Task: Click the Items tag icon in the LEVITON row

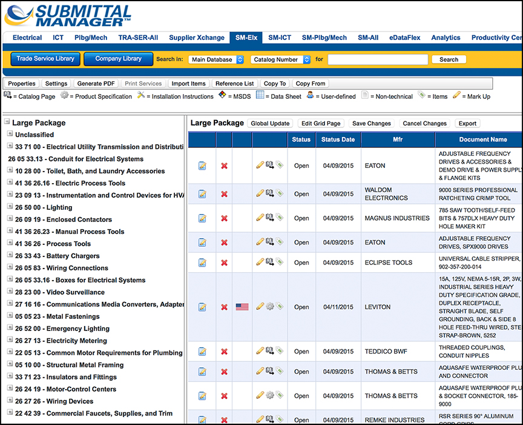Action: (x=280, y=306)
